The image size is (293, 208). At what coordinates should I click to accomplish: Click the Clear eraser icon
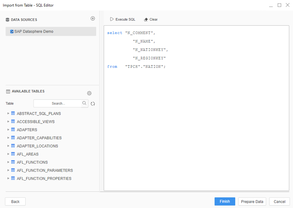tap(146, 19)
